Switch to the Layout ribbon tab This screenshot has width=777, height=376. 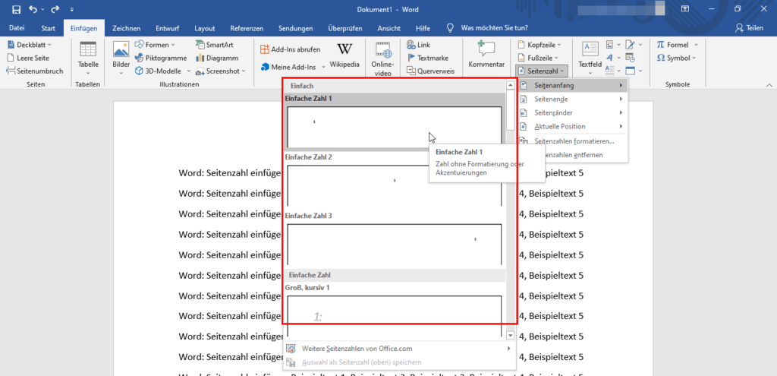[205, 28]
